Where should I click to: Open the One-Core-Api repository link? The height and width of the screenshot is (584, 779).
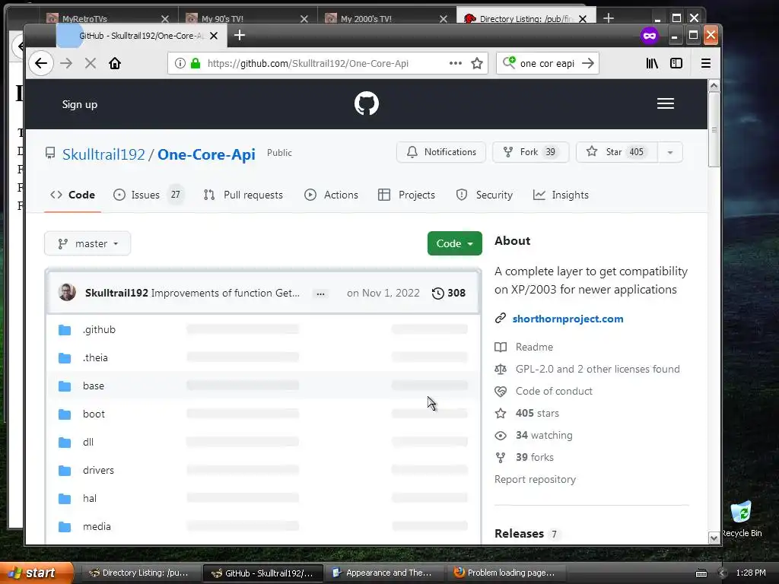[206, 154]
